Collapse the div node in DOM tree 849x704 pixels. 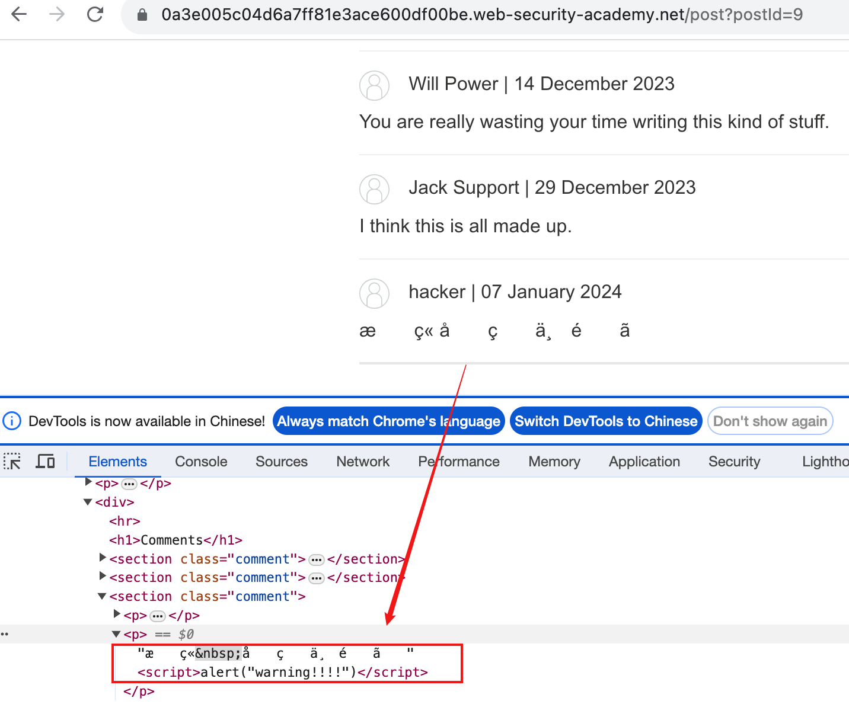(88, 502)
